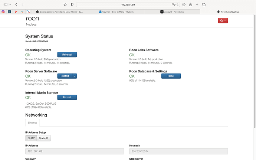Open the pinned Instagram tab
Image resolution: width=256 pixels, height=160 pixels.
(3, 12)
